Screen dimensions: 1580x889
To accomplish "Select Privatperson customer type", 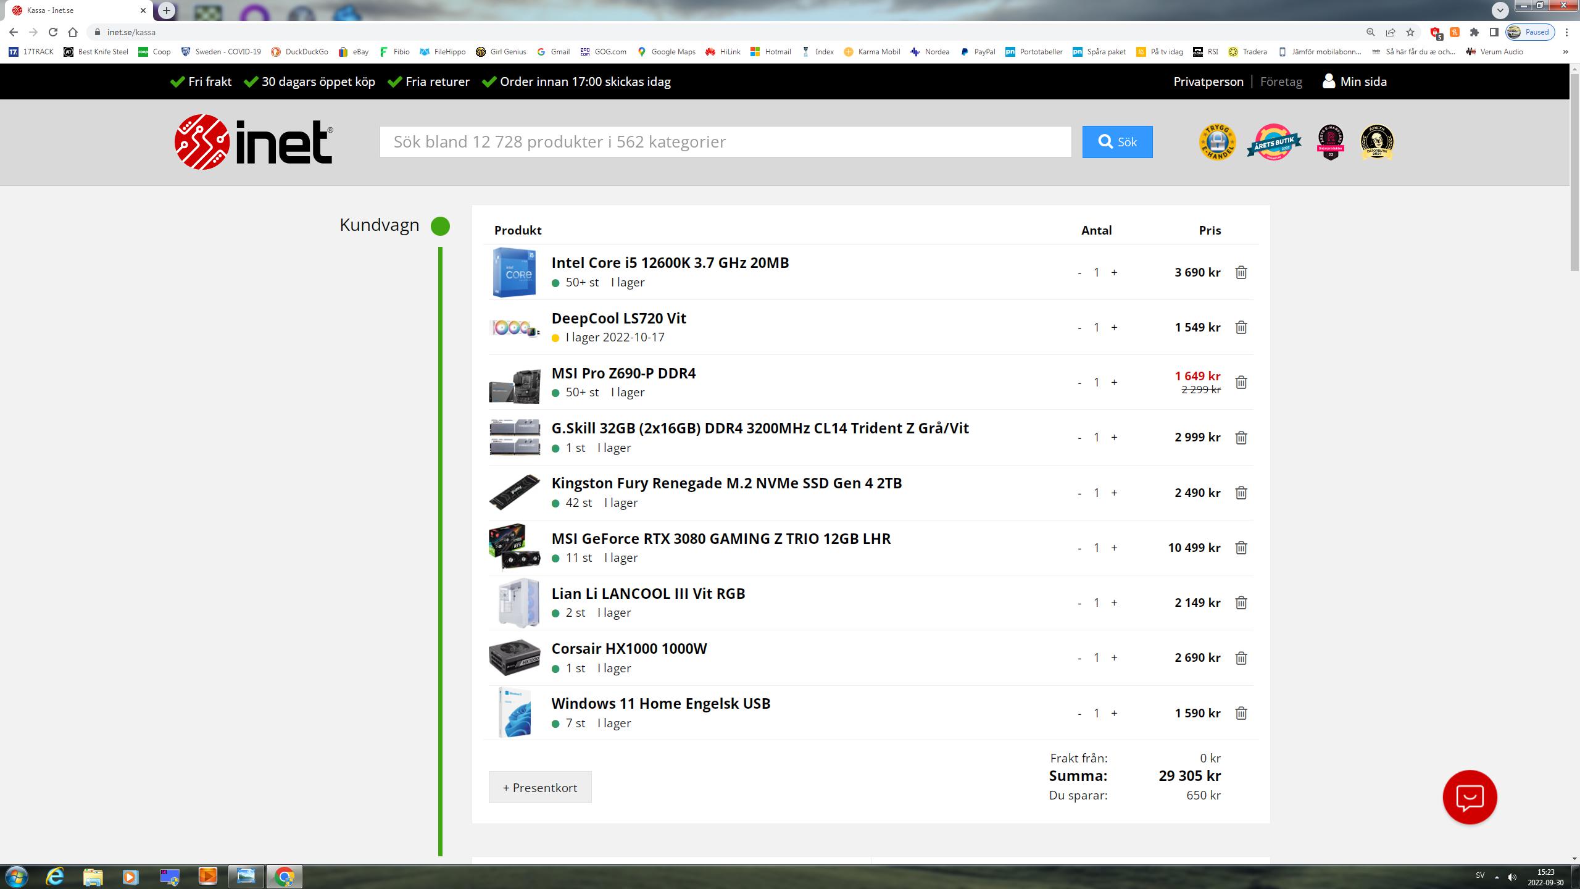I will pyautogui.click(x=1208, y=81).
